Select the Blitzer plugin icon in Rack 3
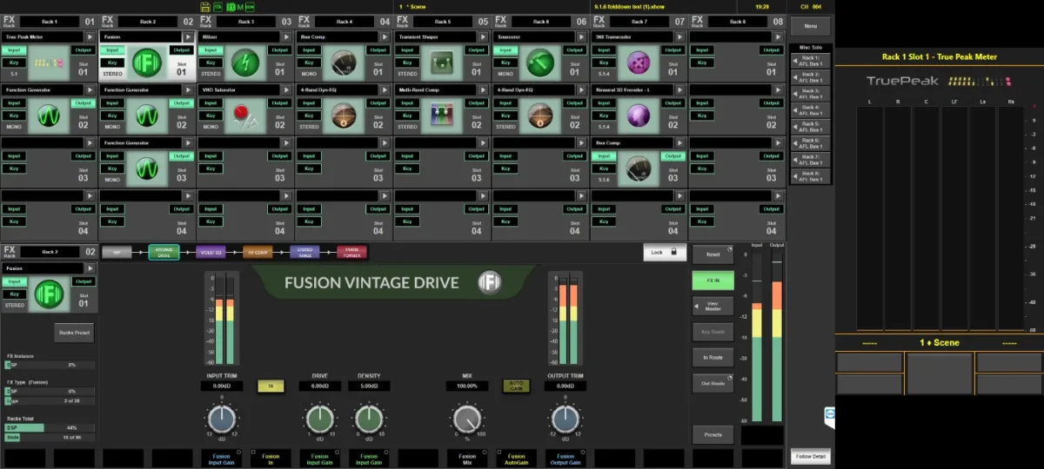Image resolution: width=1044 pixels, height=469 pixels. click(244, 63)
